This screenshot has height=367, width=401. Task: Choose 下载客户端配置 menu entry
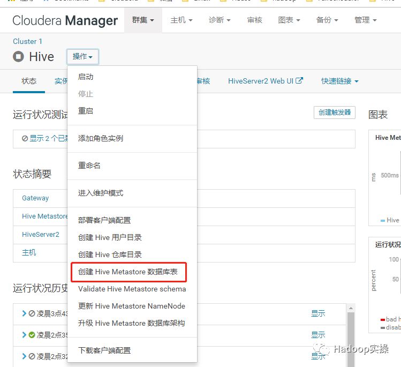(132, 350)
